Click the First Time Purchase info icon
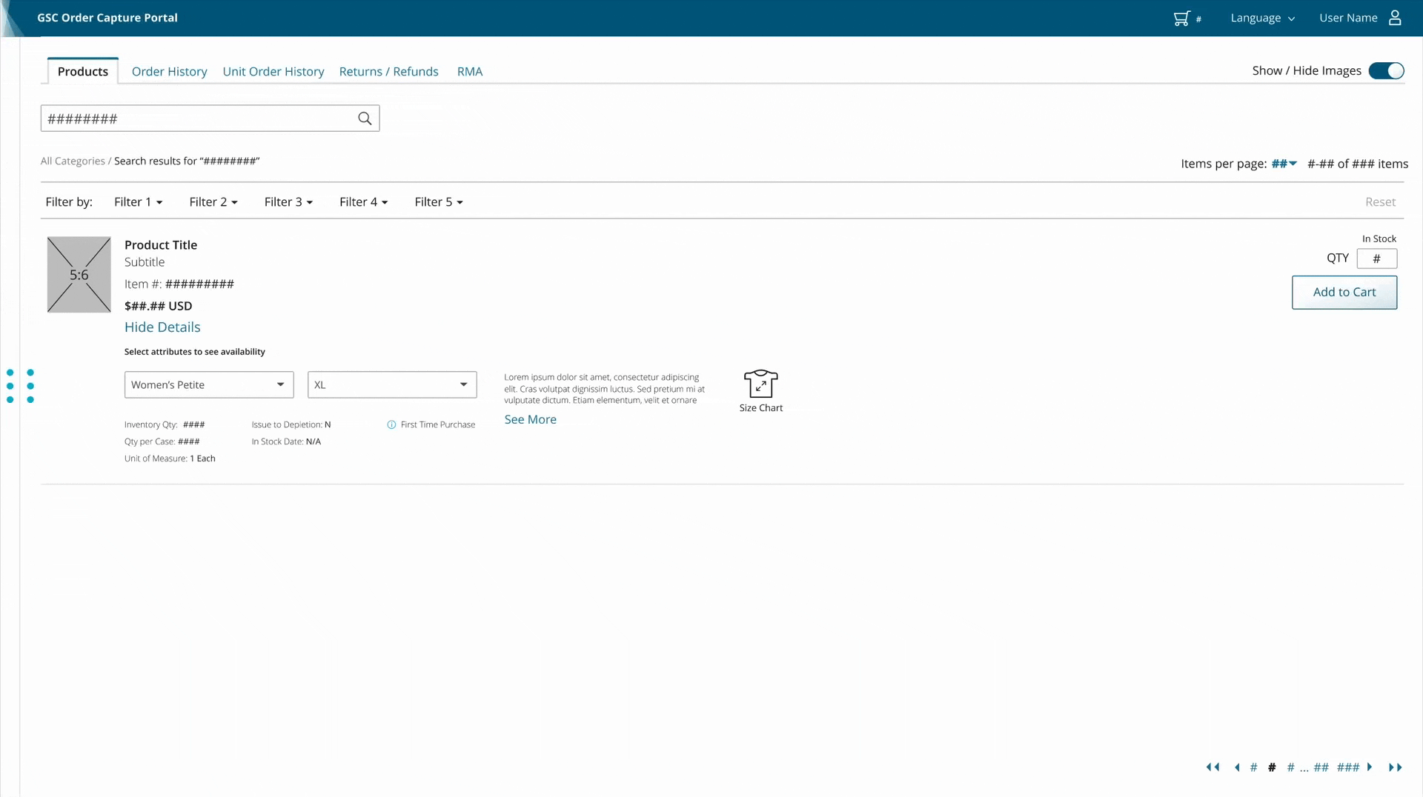Screen dimensions: 1423x797 391,424
